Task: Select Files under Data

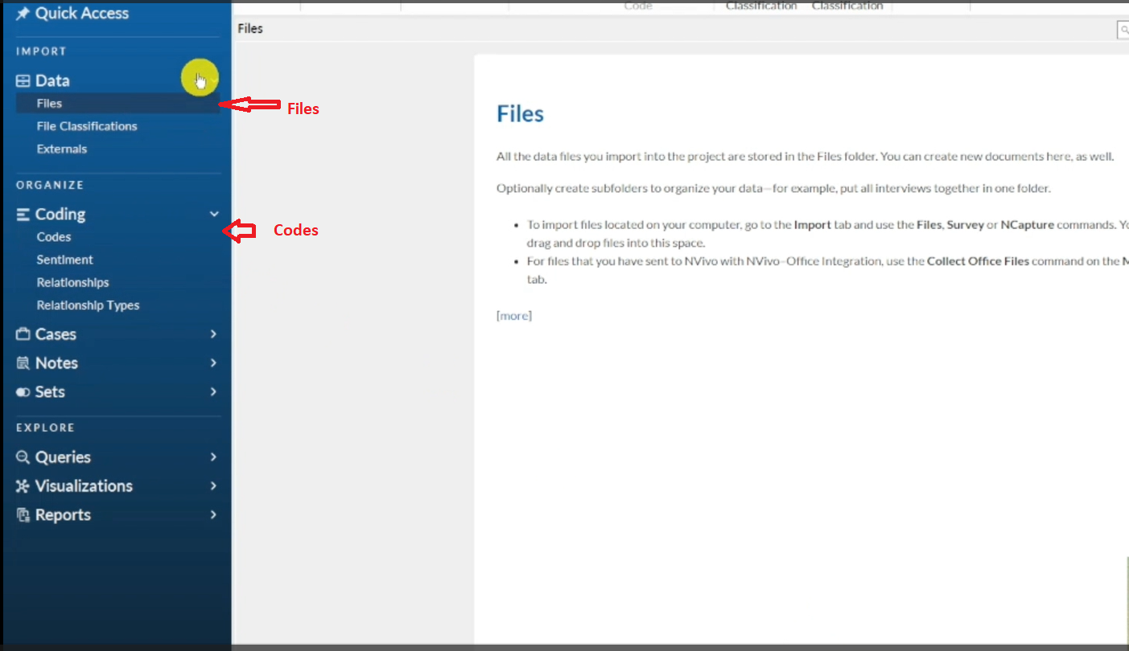Action: [117, 104]
